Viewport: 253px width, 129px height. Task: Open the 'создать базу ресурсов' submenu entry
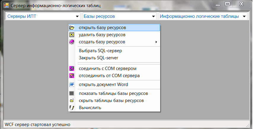(114, 42)
